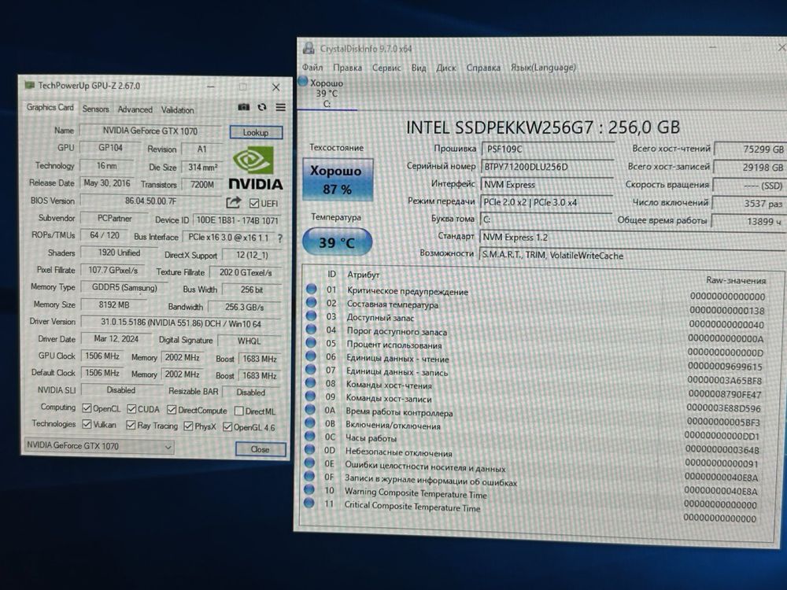
Task: Open the Язык(Language) menu
Action: click(x=543, y=67)
